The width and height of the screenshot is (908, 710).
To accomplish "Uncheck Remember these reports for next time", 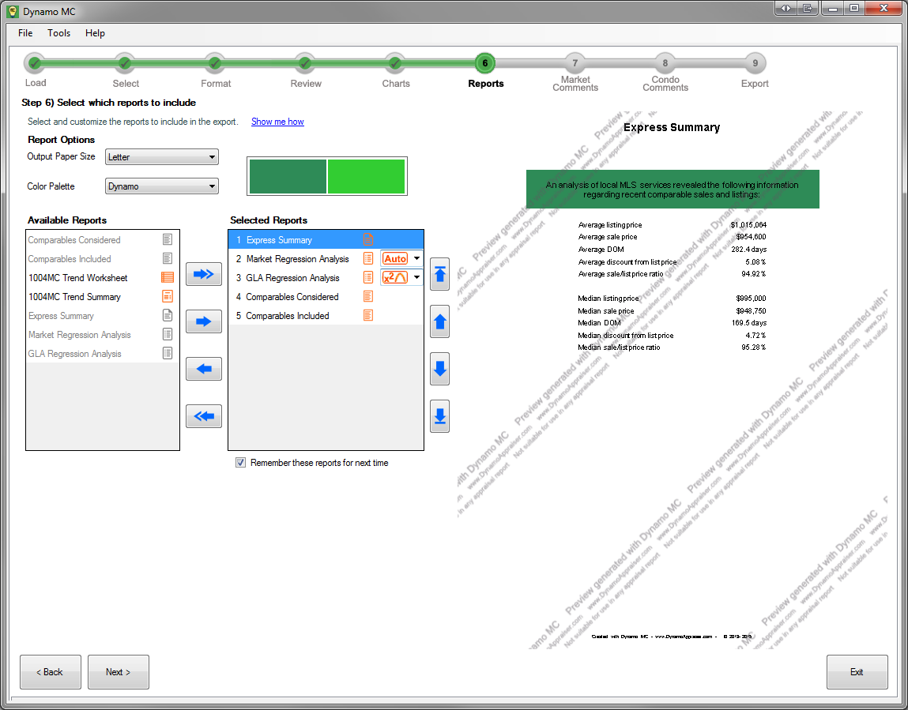I will coord(240,463).
